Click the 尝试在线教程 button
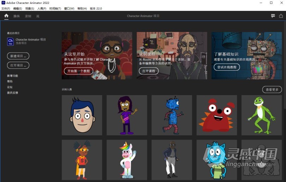The width and height of the screenshot is (286, 182). 227,67
